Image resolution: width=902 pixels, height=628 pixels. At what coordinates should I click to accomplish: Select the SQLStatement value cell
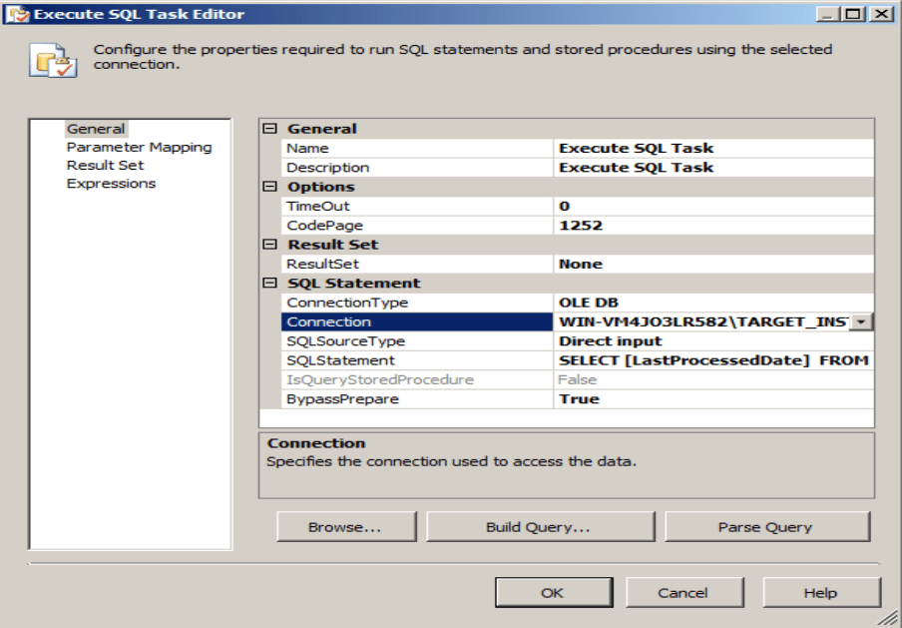tap(713, 360)
